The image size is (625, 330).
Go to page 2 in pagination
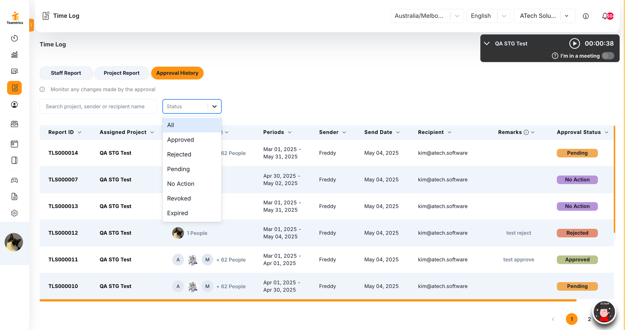tap(589, 319)
